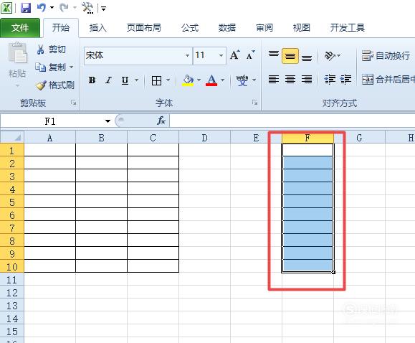
Task: Click 复制 (Copy) button
Action: pyautogui.click(x=51, y=67)
